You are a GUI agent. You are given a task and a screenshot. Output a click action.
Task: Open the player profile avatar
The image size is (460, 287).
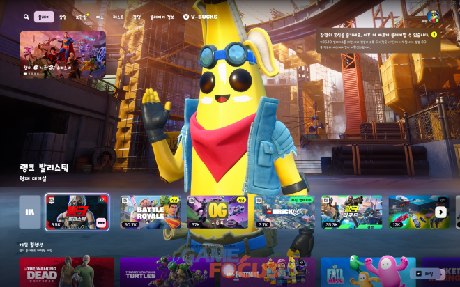tap(433, 17)
